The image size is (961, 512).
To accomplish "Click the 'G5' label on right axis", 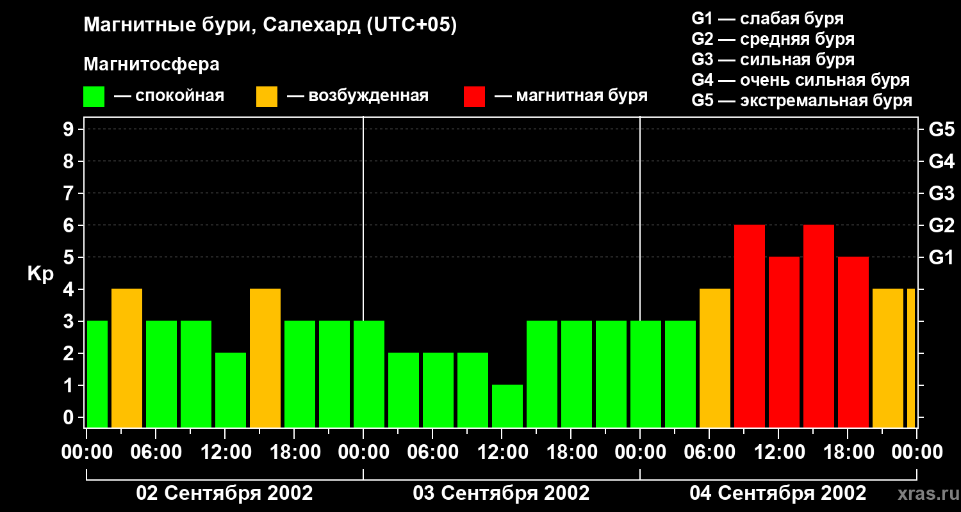I will pos(942,129).
